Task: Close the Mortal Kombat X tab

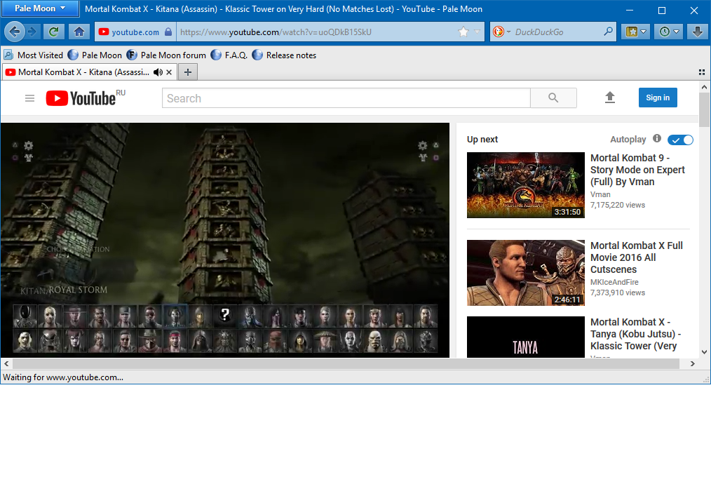Action: [169, 72]
